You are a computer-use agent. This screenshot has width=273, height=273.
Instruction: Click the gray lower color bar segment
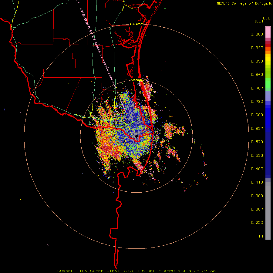coord(268,211)
